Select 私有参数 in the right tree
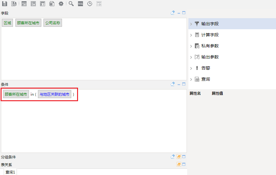Image resolution: width=276 pixels, height=175 pixels. (x=210, y=46)
